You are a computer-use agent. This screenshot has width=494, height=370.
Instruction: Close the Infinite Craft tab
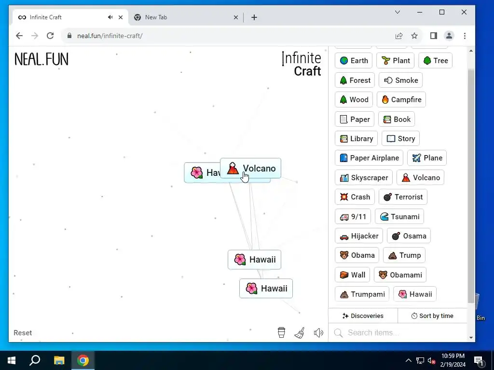[120, 17]
